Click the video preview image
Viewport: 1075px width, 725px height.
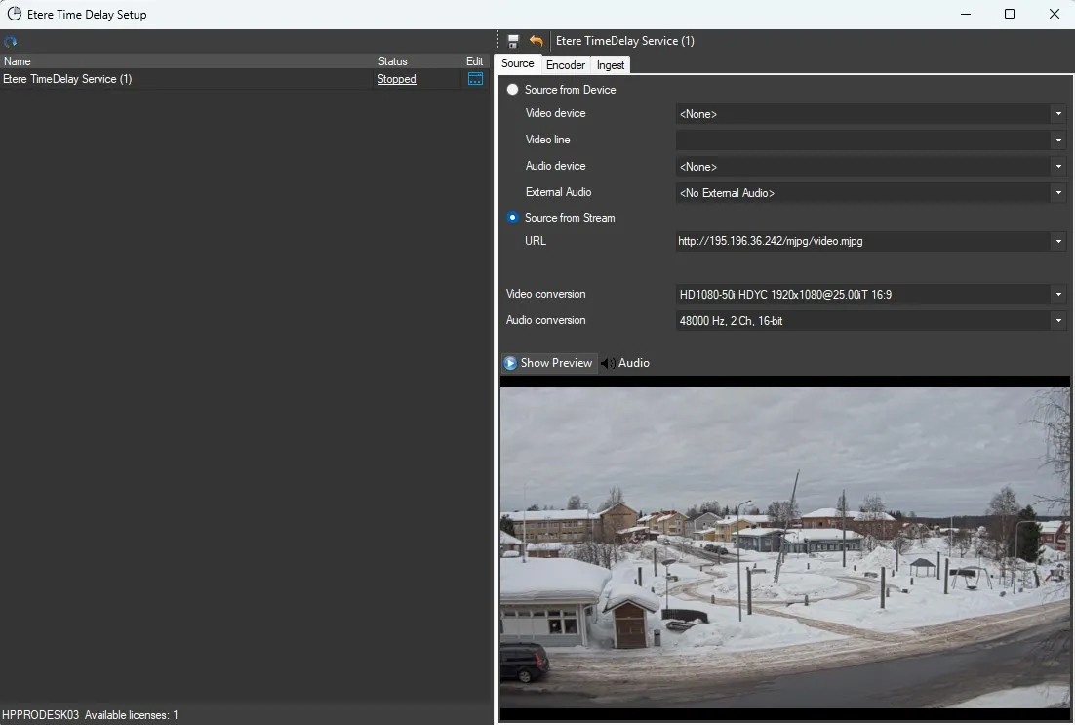784,546
